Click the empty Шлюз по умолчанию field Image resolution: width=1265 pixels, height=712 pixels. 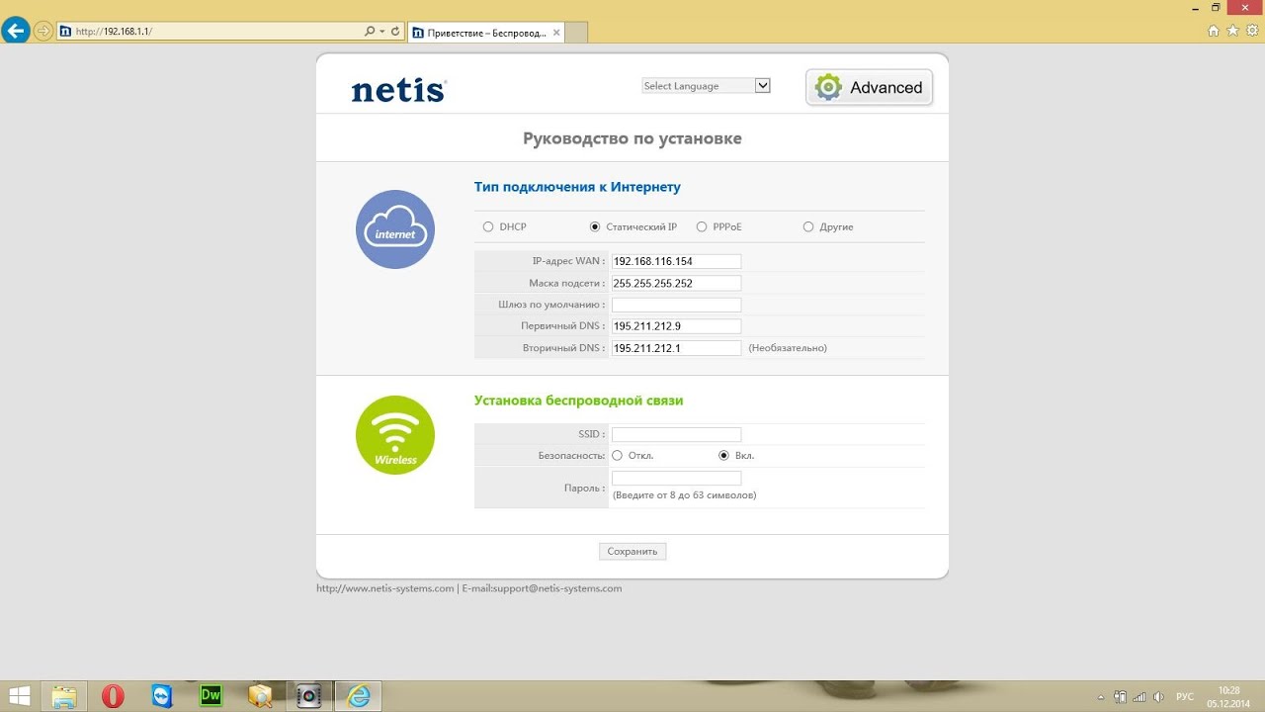point(676,305)
